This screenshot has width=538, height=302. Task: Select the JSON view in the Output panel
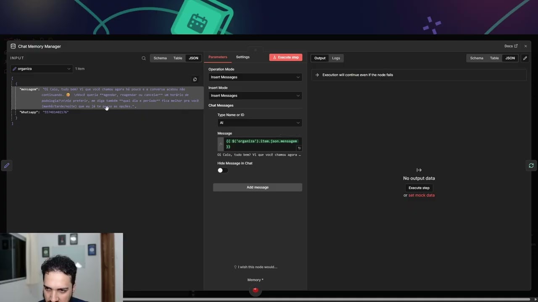(x=510, y=58)
